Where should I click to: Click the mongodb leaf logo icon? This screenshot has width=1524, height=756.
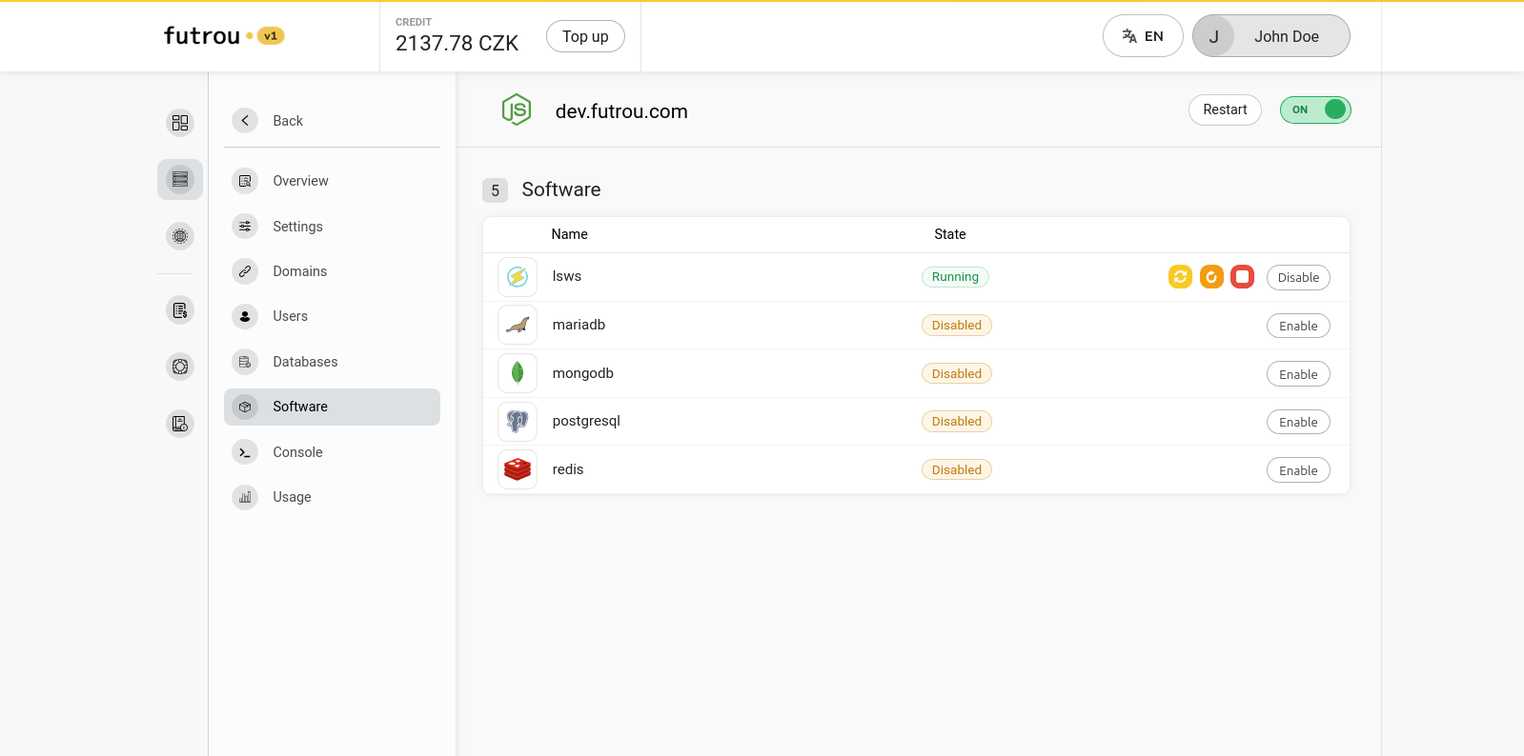pyautogui.click(x=518, y=373)
